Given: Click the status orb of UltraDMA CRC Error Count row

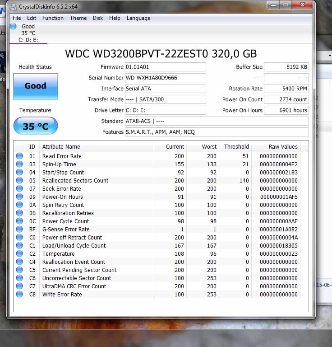Looking at the screenshot, I should coord(19,286).
